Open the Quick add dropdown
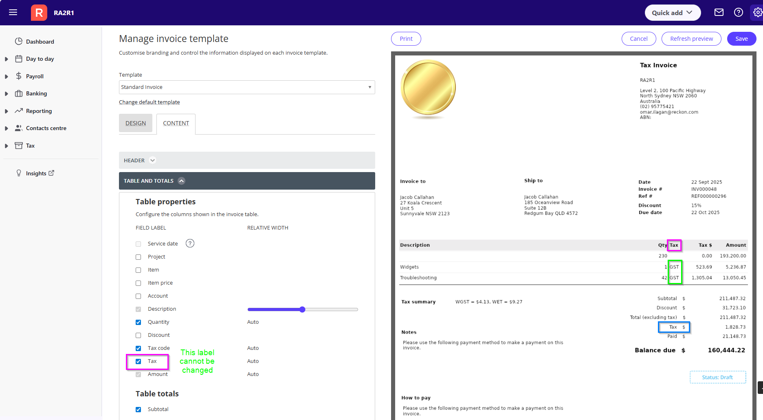 pyautogui.click(x=673, y=13)
